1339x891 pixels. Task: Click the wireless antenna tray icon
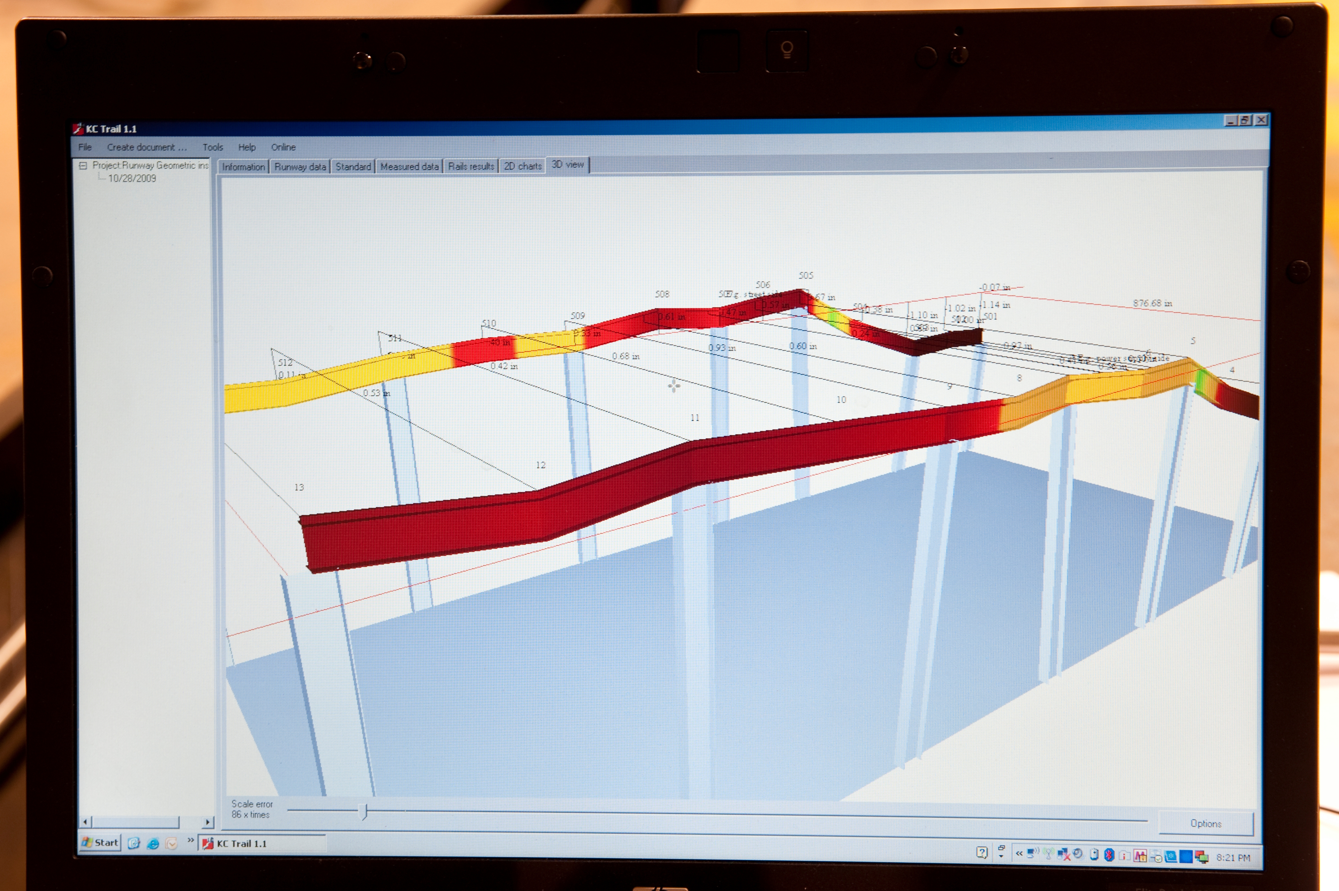coord(1049,853)
